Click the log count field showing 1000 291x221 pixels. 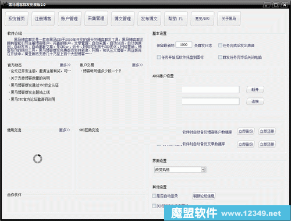coord(184,45)
